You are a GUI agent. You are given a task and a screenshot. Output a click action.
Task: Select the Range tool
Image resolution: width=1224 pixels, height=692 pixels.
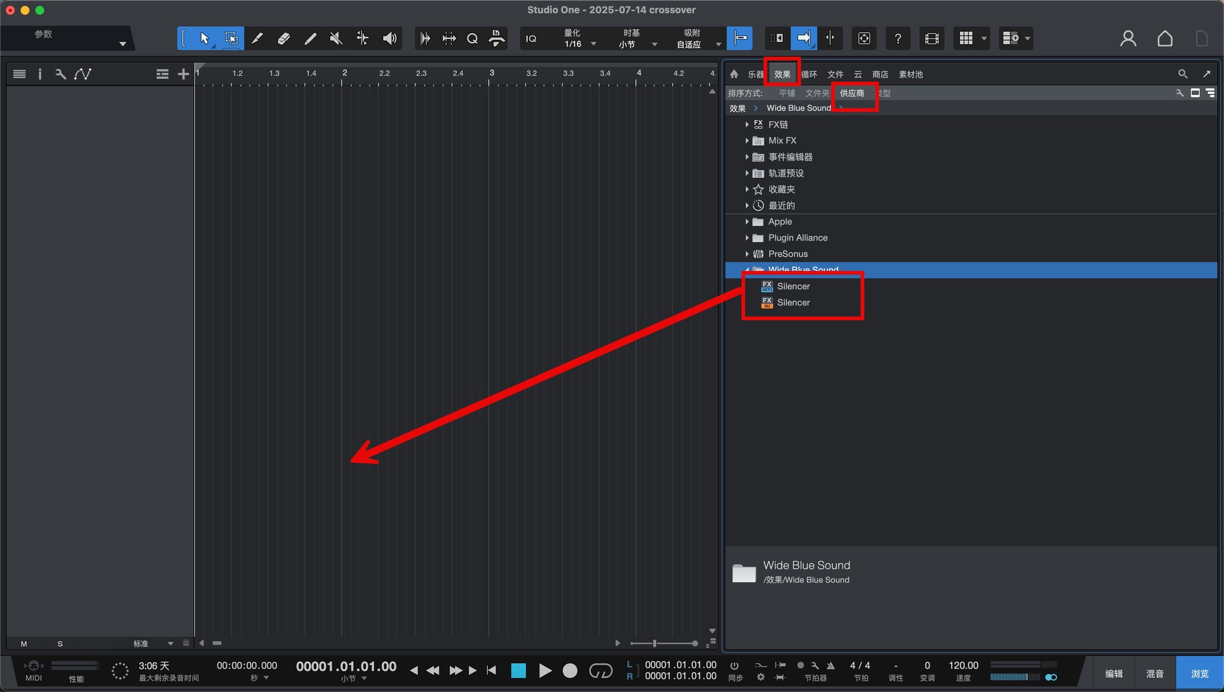point(231,38)
